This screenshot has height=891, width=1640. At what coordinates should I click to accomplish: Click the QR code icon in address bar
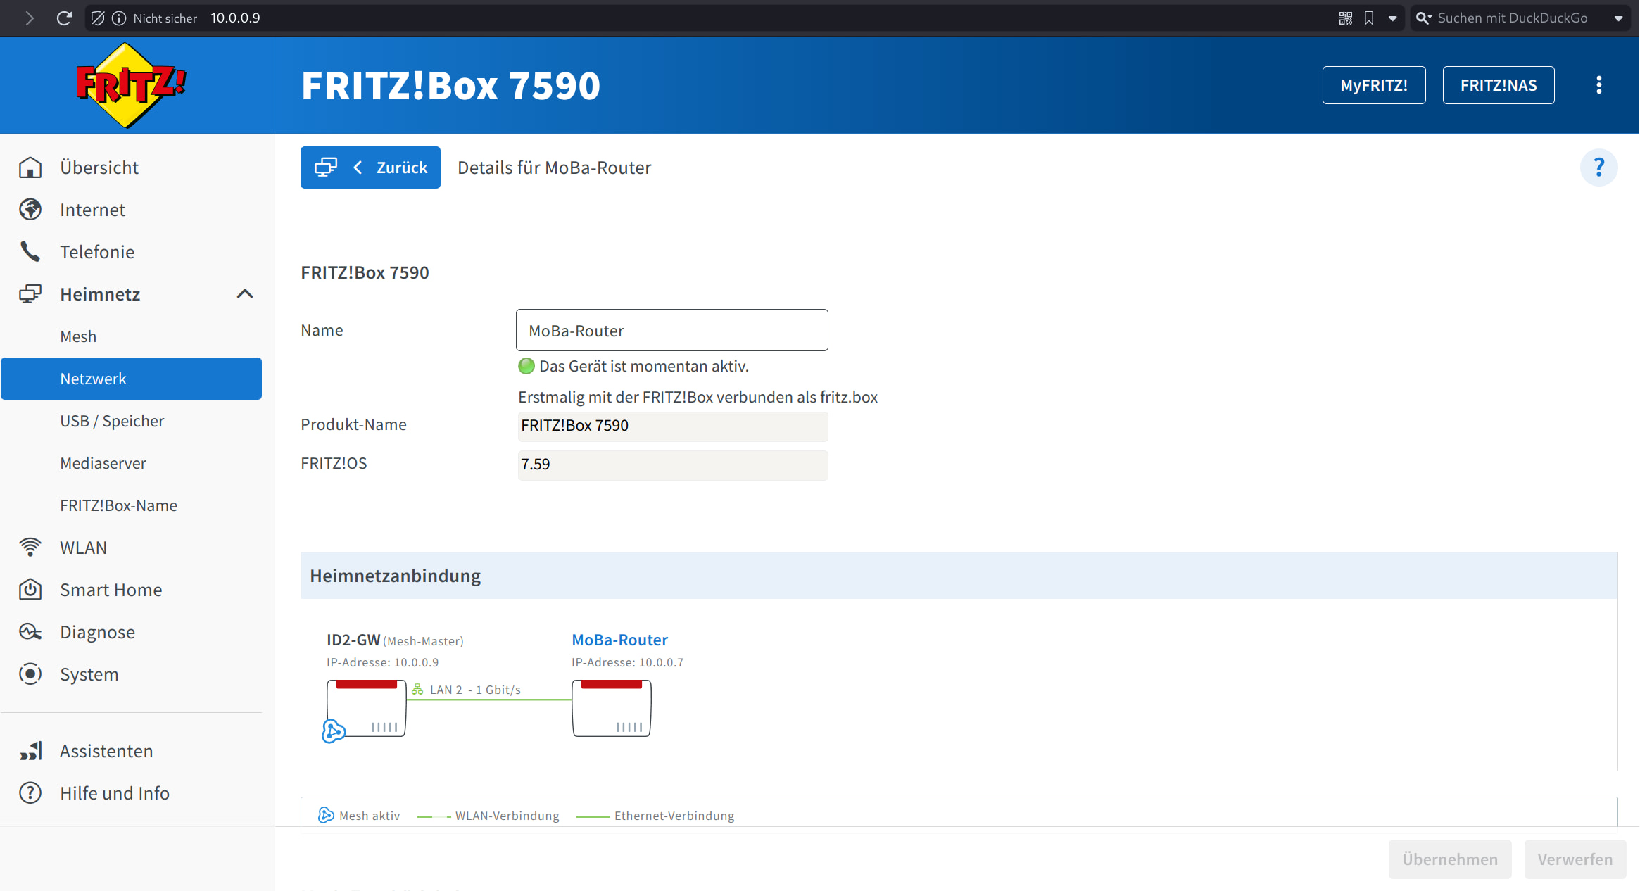(1345, 18)
